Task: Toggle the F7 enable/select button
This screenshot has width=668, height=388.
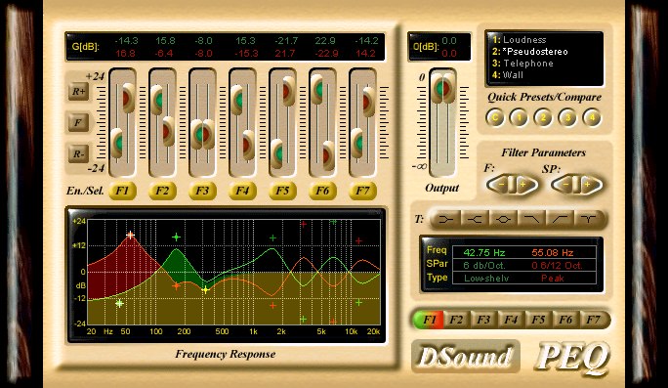Action: point(363,191)
